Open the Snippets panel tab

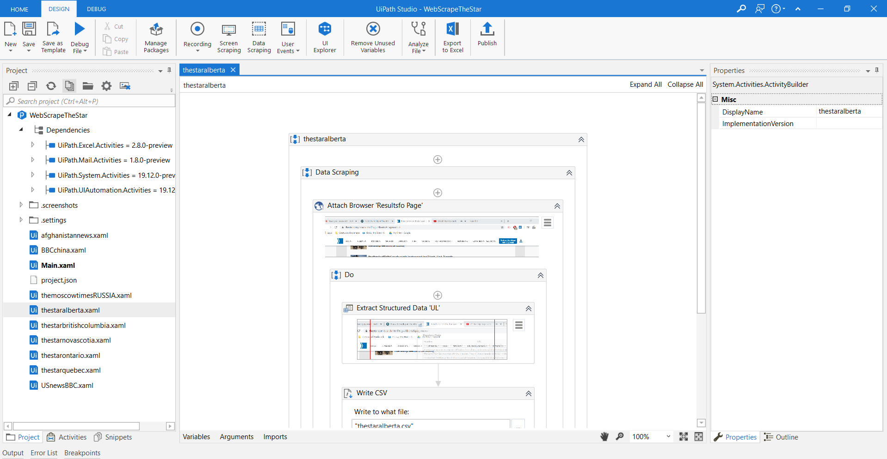(113, 437)
